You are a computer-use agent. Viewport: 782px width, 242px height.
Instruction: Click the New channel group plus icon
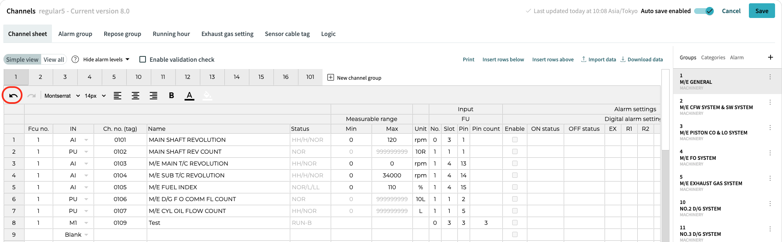click(x=331, y=77)
